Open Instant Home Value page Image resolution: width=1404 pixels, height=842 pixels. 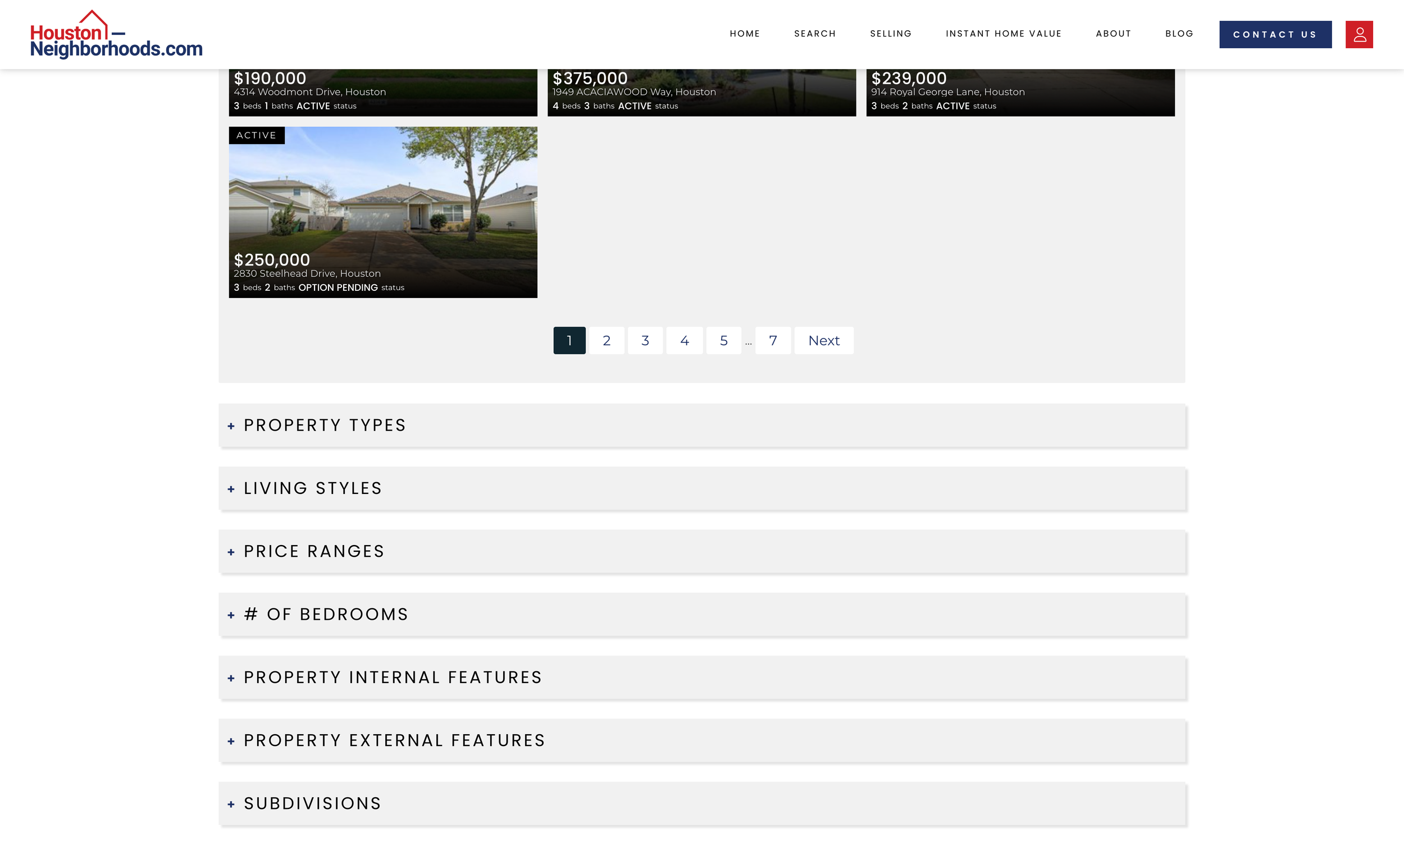(x=1004, y=34)
